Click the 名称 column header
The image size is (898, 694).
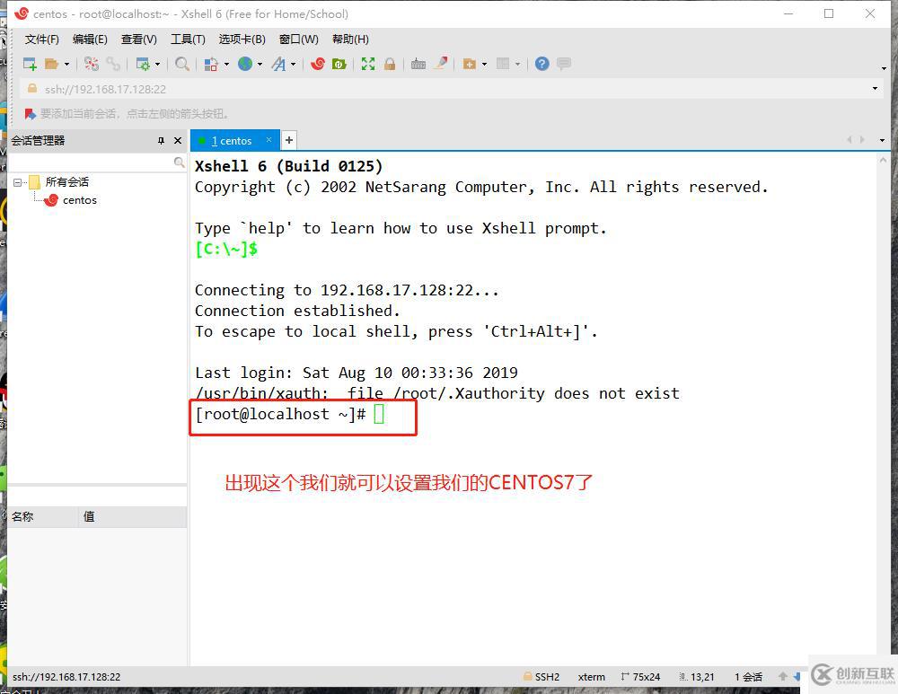point(43,516)
